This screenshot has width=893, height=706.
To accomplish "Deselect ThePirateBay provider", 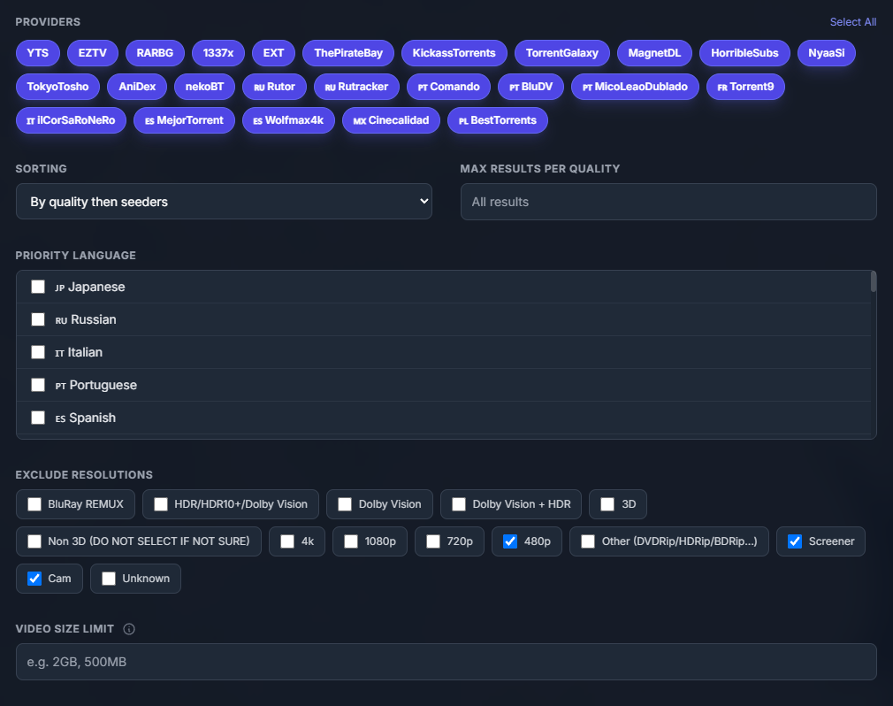I will pyautogui.click(x=348, y=53).
